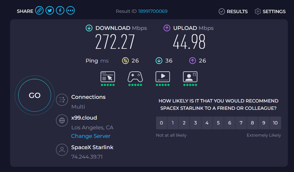This screenshot has width=294, height=172.
Task: Open result ID 18991700069 link
Action: click(153, 11)
